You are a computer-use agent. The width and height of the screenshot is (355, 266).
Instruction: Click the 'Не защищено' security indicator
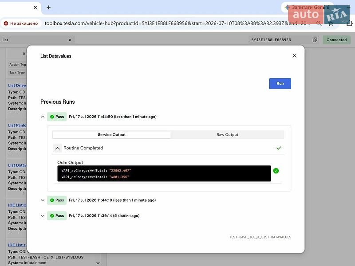click(x=21, y=23)
